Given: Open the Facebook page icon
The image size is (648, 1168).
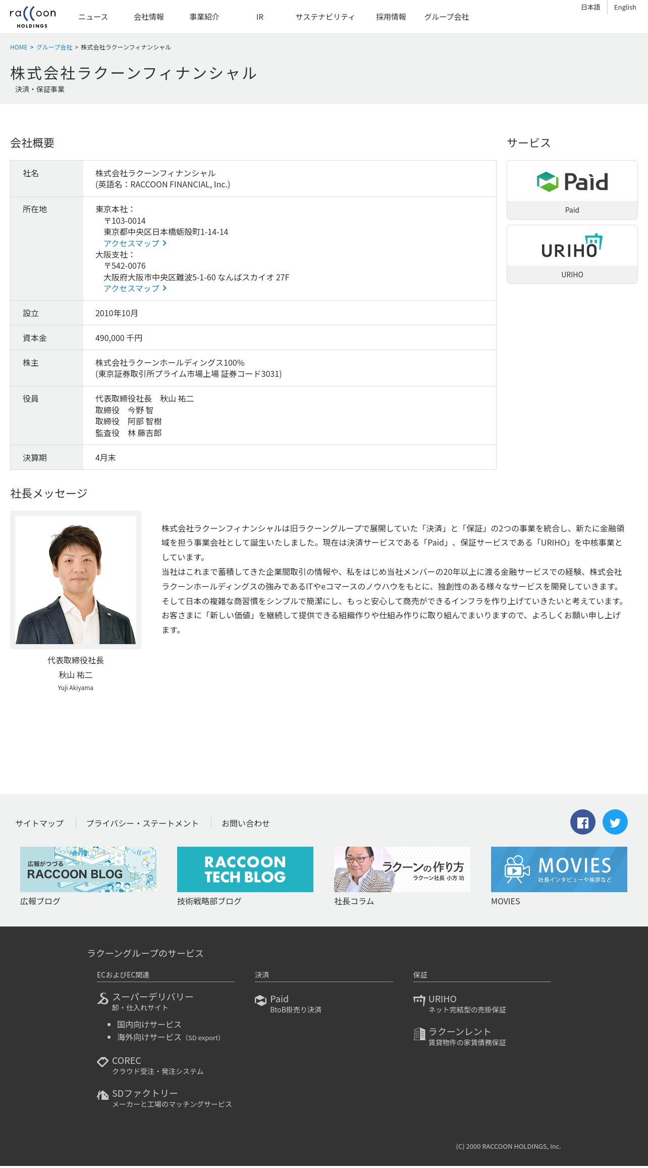Looking at the screenshot, I should [x=583, y=822].
